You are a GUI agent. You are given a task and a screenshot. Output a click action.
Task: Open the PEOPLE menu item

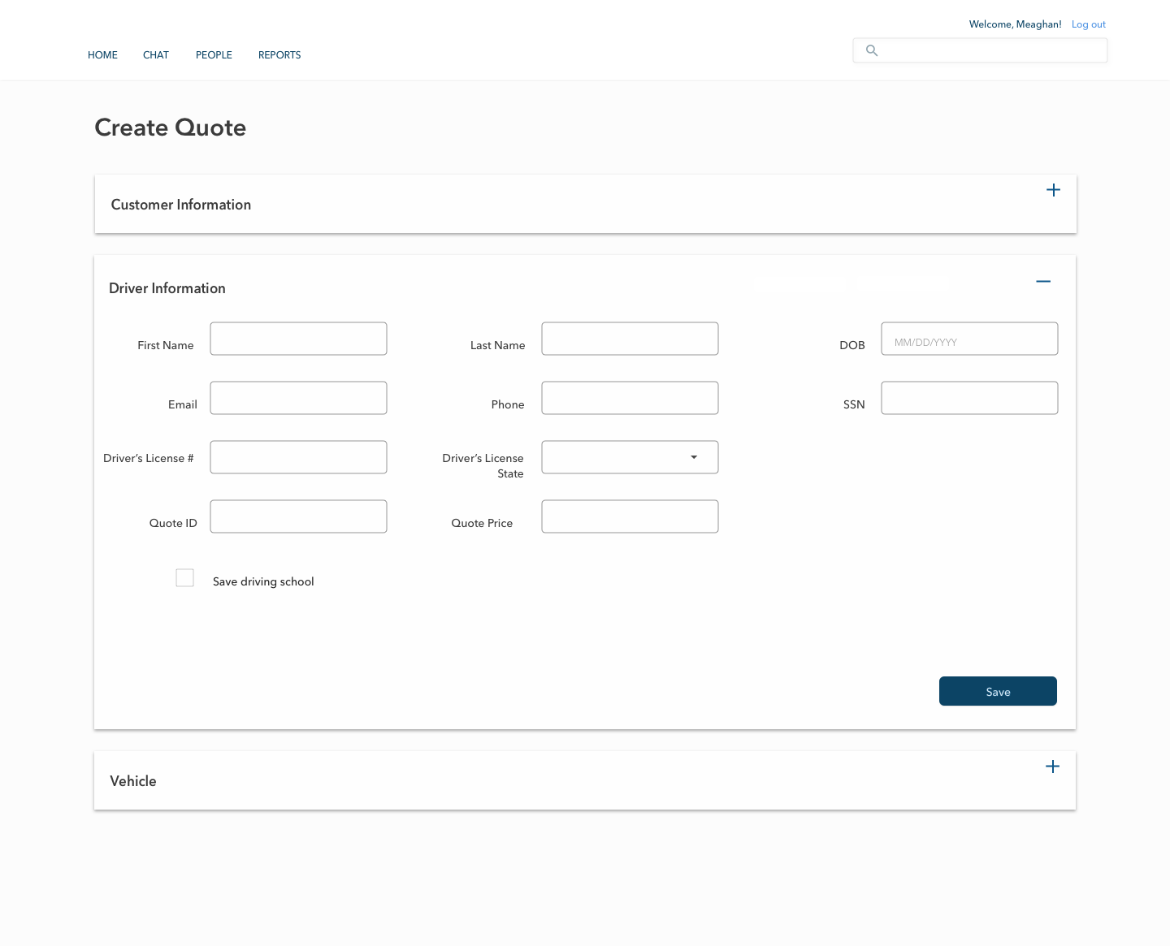click(214, 55)
